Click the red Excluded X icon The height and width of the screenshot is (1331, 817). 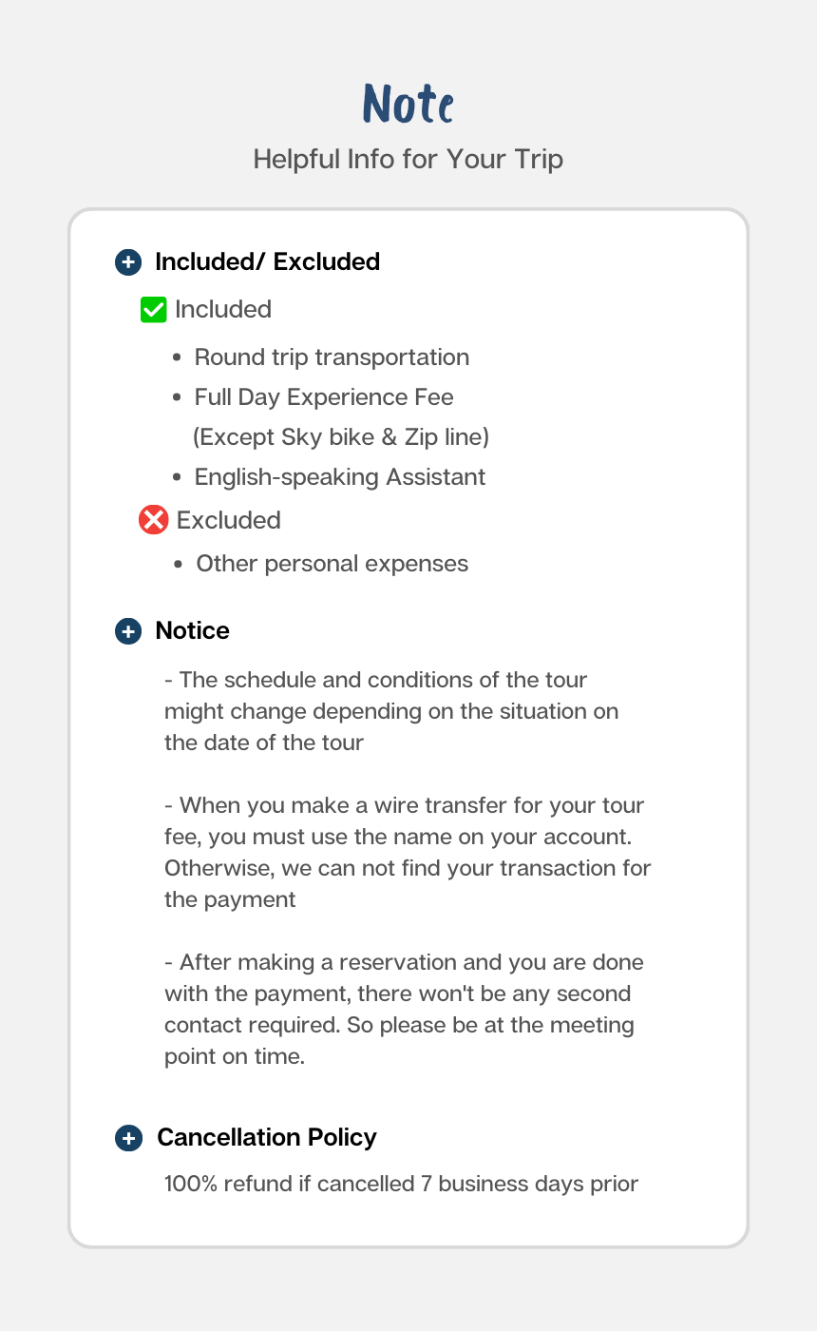pos(153,520)
